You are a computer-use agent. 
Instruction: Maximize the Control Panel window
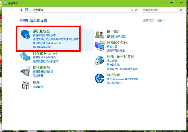[x=172, y=3]
